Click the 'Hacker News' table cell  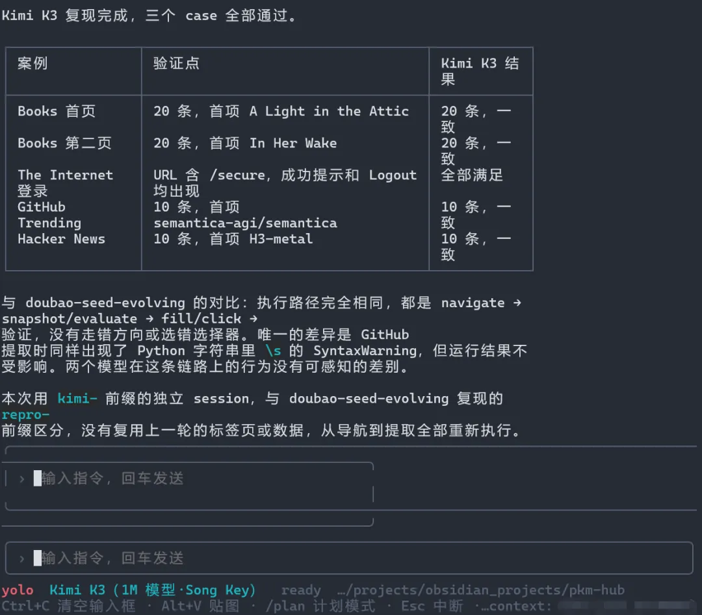[61, 239]
